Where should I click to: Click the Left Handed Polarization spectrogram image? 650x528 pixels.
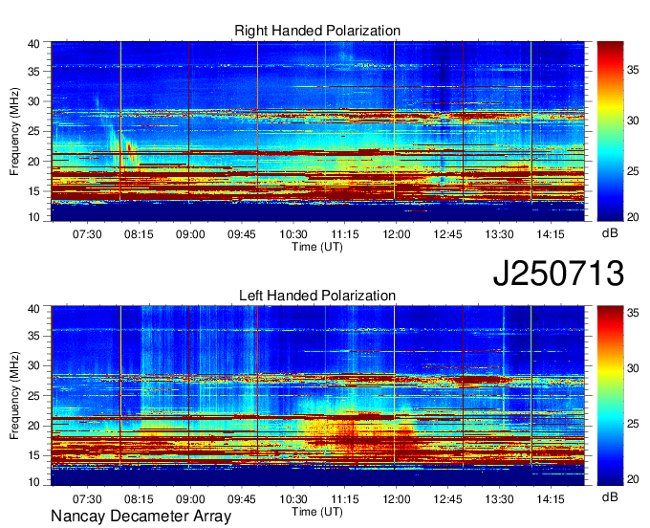[317, 396]
